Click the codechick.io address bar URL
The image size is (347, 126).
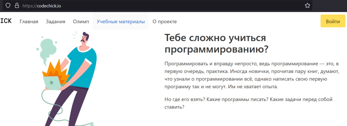pos(42,6)
